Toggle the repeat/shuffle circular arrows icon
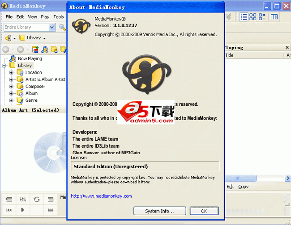 click(37, 199)
